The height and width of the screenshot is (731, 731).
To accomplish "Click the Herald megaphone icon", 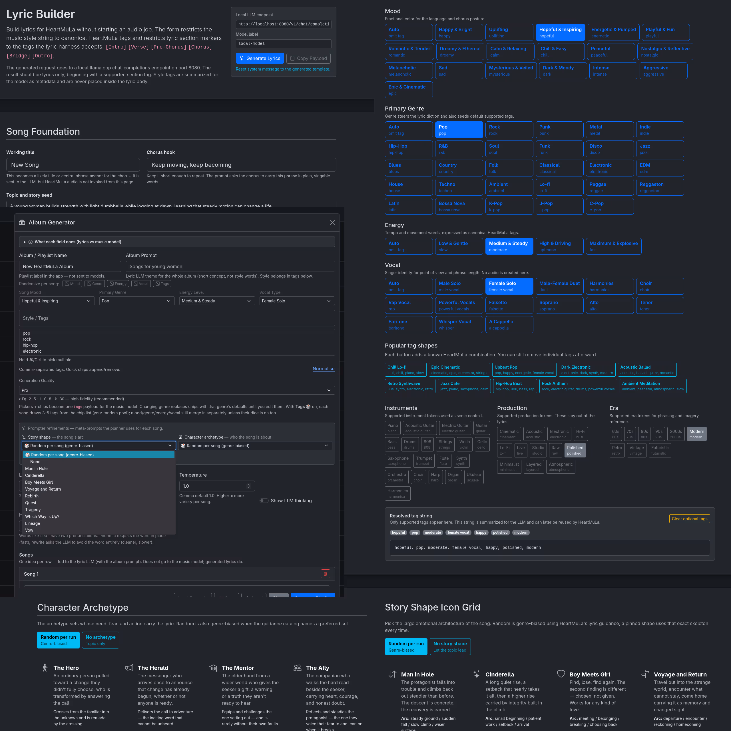I will click(x=129, y=668).
